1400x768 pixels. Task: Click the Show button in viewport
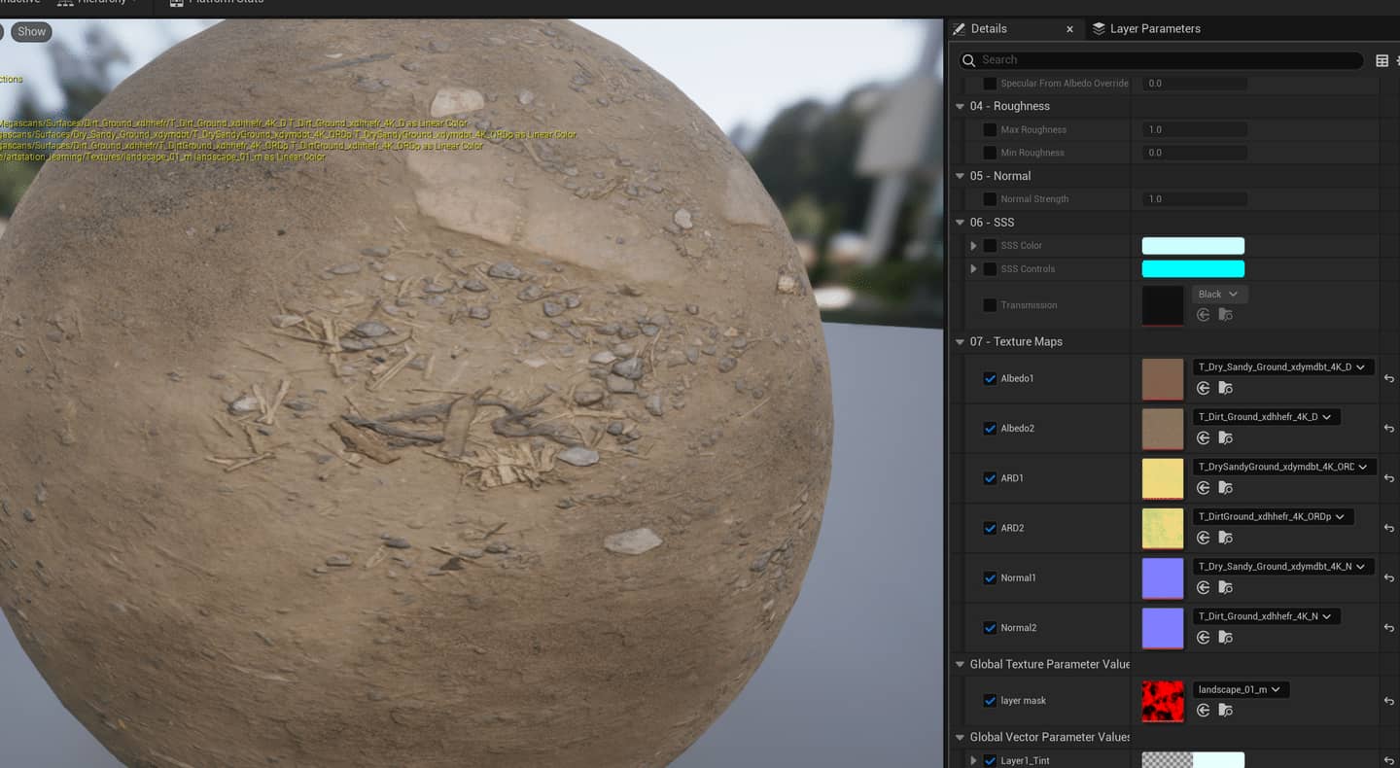tap(31, 31)
